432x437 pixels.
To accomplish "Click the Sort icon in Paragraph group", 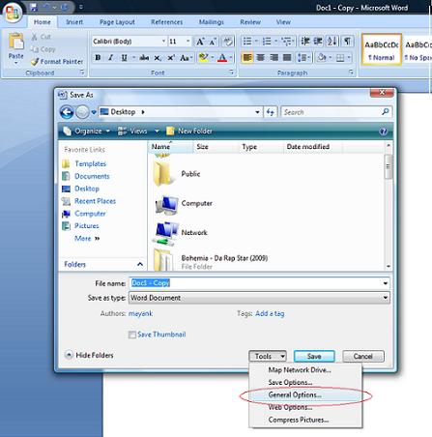I will (332, 41).
